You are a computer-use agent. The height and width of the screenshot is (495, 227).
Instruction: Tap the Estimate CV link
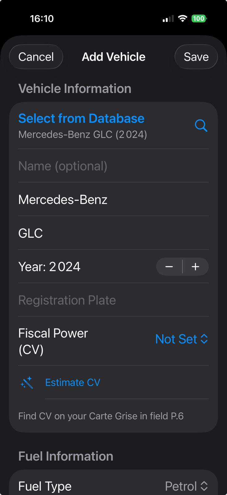click(x=73, y=383)
